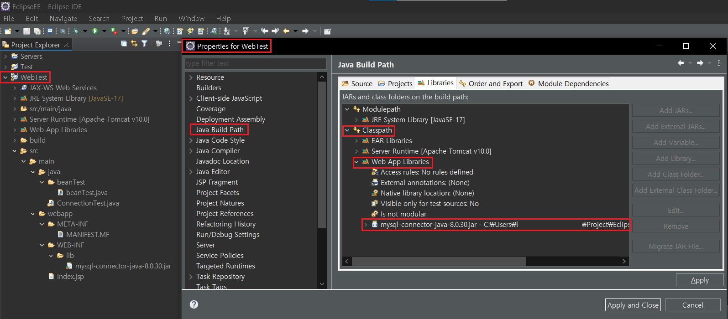
Task: Click the Collapse All icon in Project Explorer
Action: click(x=124, y=44)
